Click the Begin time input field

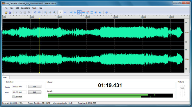(x=19, y=87)
